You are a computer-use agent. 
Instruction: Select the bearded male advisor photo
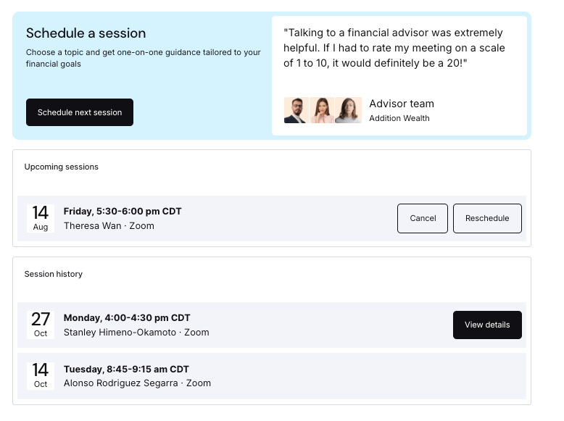pos(296,110)
